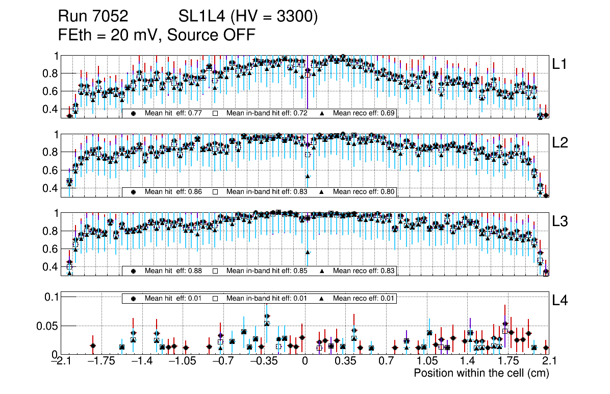Select the 'SL1L4 (HV = 3300)' title

[x=248, y=17]
